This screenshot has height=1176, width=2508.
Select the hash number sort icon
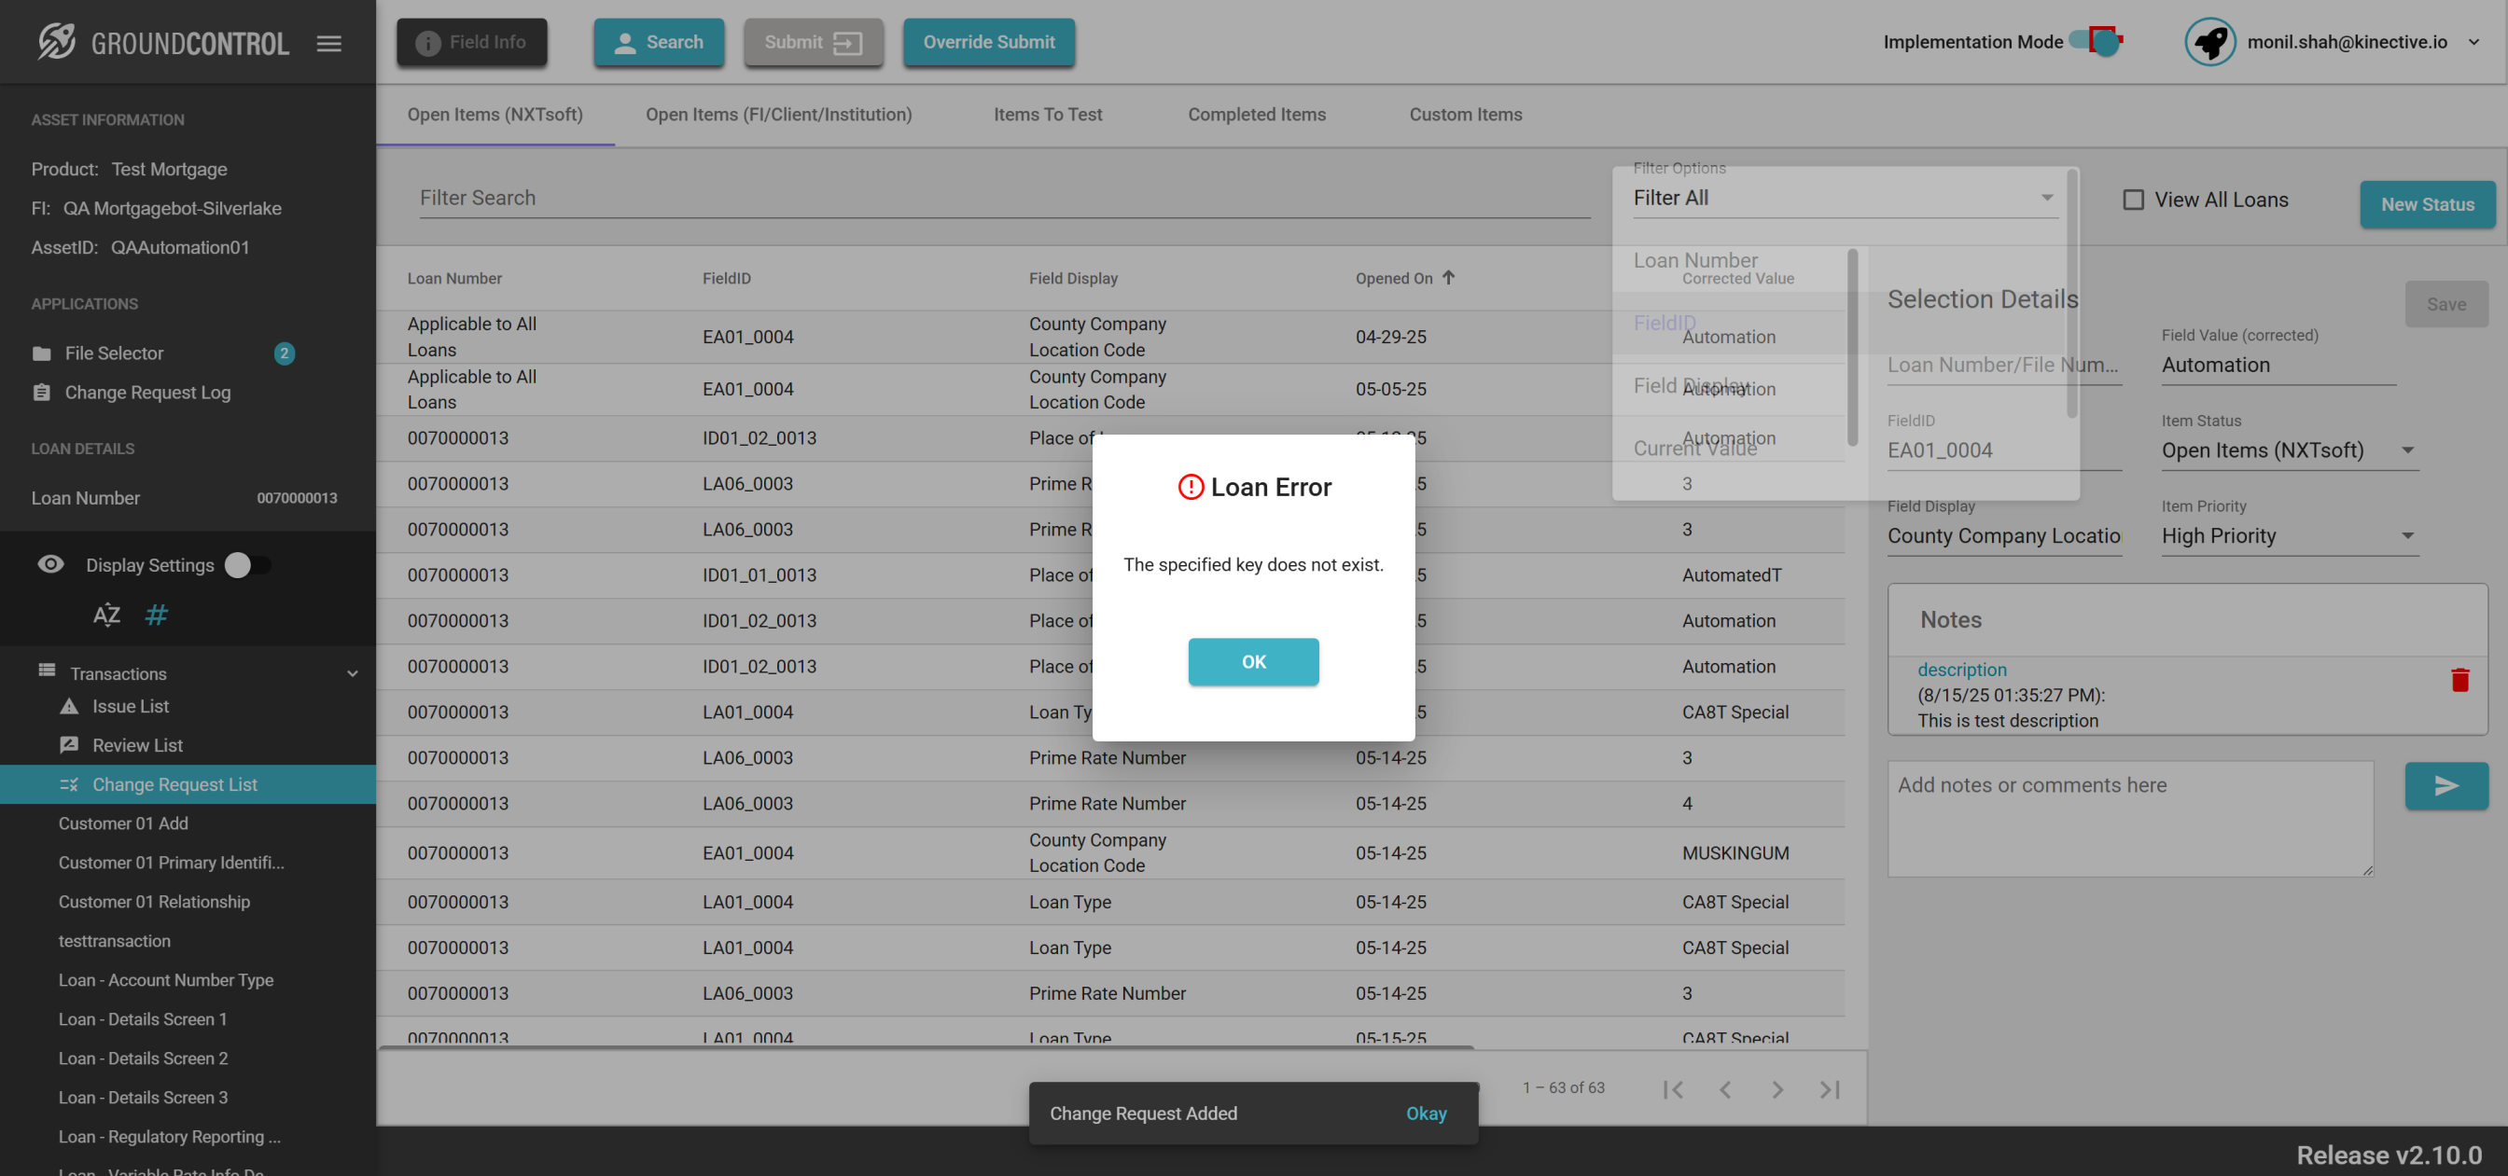coord(156,615)
